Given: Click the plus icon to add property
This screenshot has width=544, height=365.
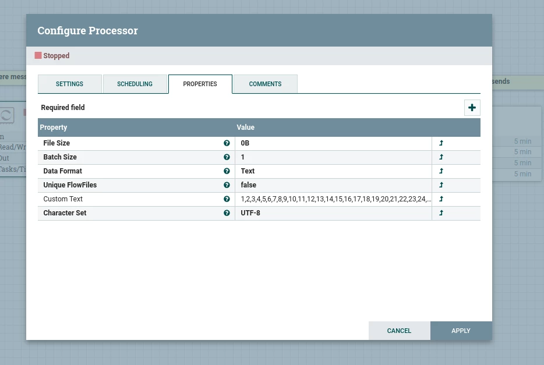Looking at the screenshot, I should [x=472, y=108].
